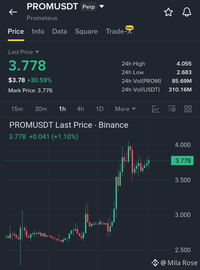Tap the green 3.778 price axis label

tap(182, 161)
